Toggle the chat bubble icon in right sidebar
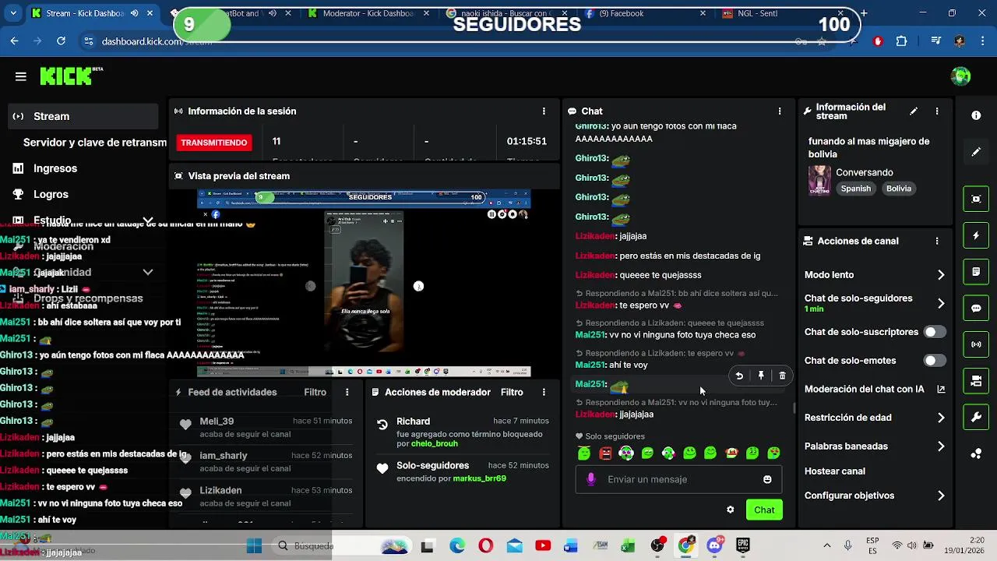This screenshot has width=997, height=561. 976,308
